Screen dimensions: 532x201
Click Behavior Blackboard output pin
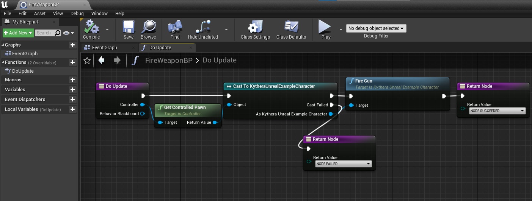click(143, 114)
